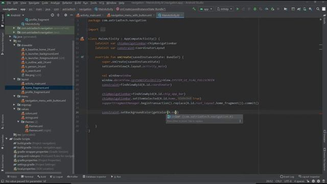Click the Select Opened File target icon

(x=52, y=15)
